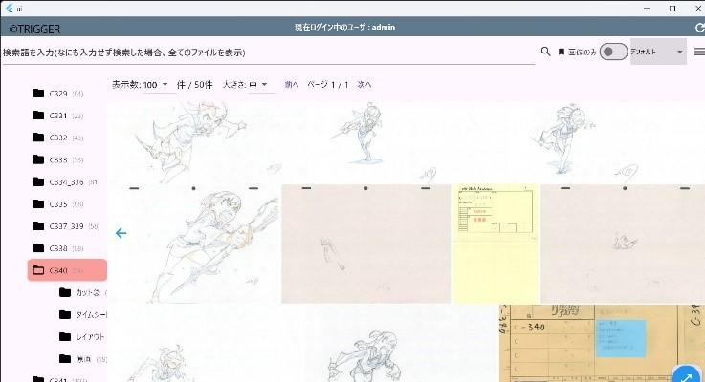
Task: Click the search magnifier icon
Action: tap(545, 52)
